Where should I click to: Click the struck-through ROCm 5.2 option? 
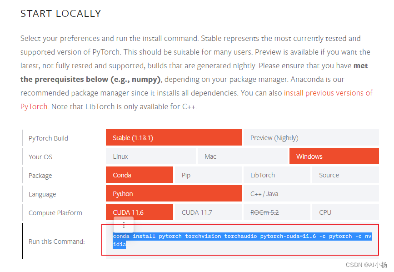click(x=277, y=212)
